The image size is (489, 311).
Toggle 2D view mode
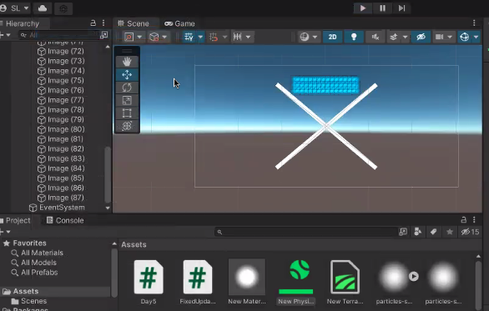click(332, 37)
